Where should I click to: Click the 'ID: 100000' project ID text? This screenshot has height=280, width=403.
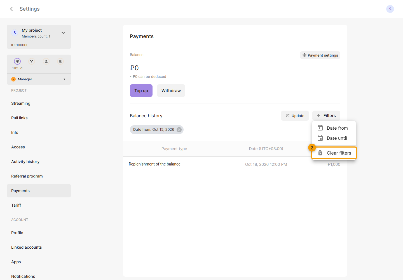(20, 45)
